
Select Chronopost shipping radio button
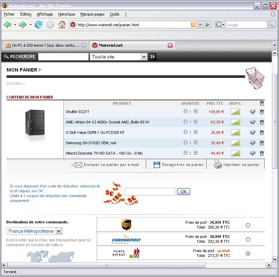point(248,240)
